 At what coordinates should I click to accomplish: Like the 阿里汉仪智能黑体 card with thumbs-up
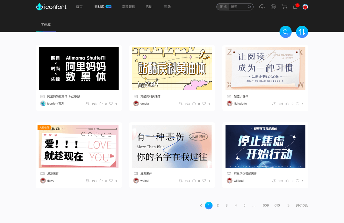pos(287,181)
